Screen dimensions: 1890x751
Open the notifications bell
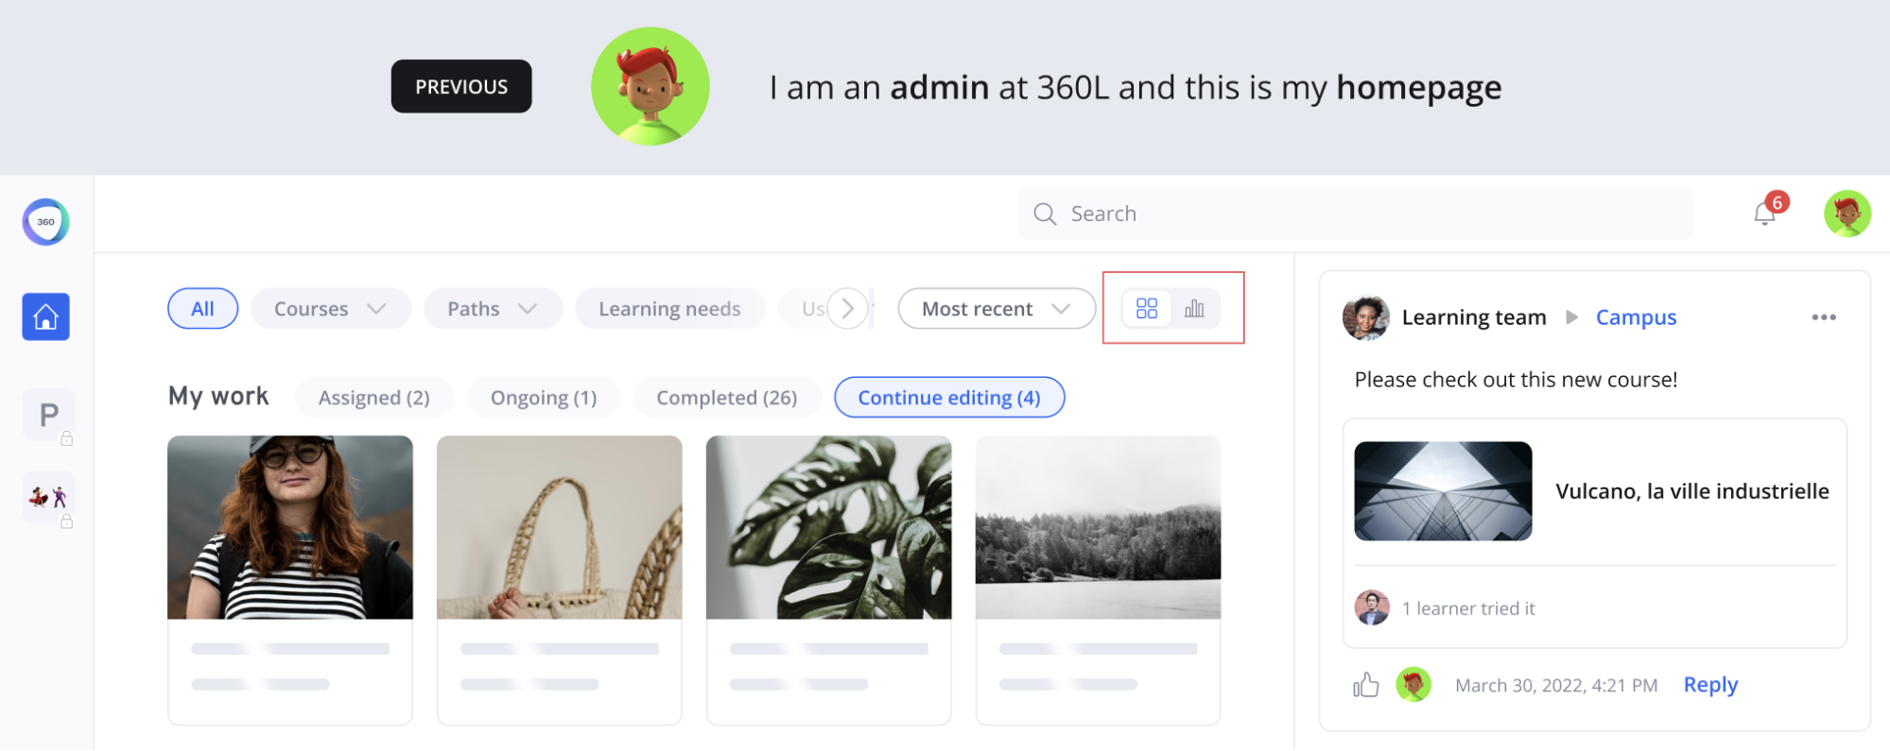point(1764,214)
